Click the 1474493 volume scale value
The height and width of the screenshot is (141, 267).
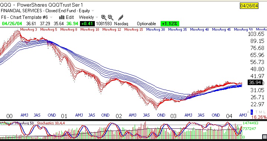(x=251, y=123)
